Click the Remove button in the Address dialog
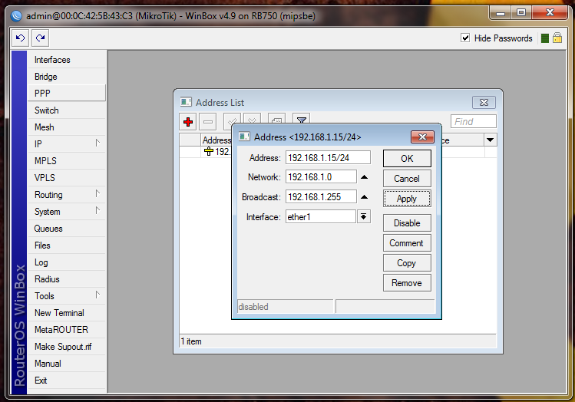This screenshot has width=575, height=402. point(407,283)
